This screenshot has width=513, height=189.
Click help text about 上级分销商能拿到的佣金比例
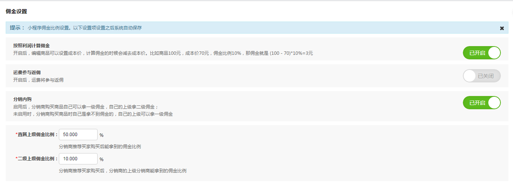click(x=123, y=171)
